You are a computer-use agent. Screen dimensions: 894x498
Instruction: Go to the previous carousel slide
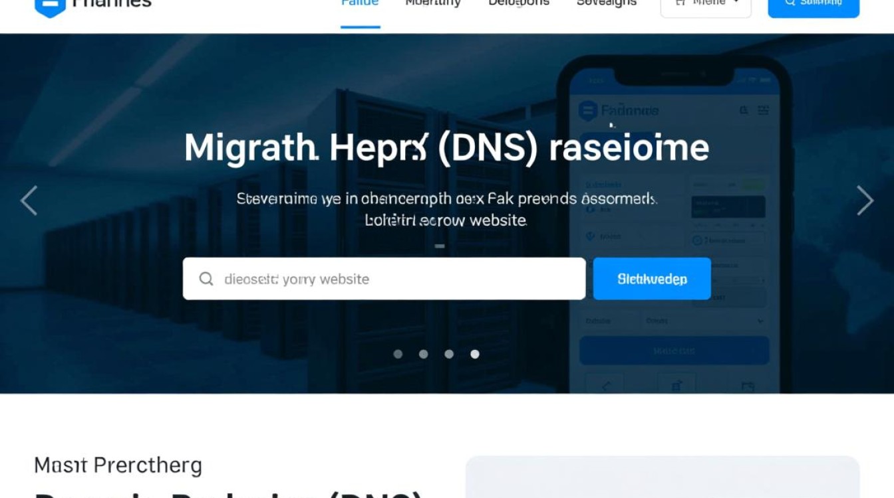(29, 201)
